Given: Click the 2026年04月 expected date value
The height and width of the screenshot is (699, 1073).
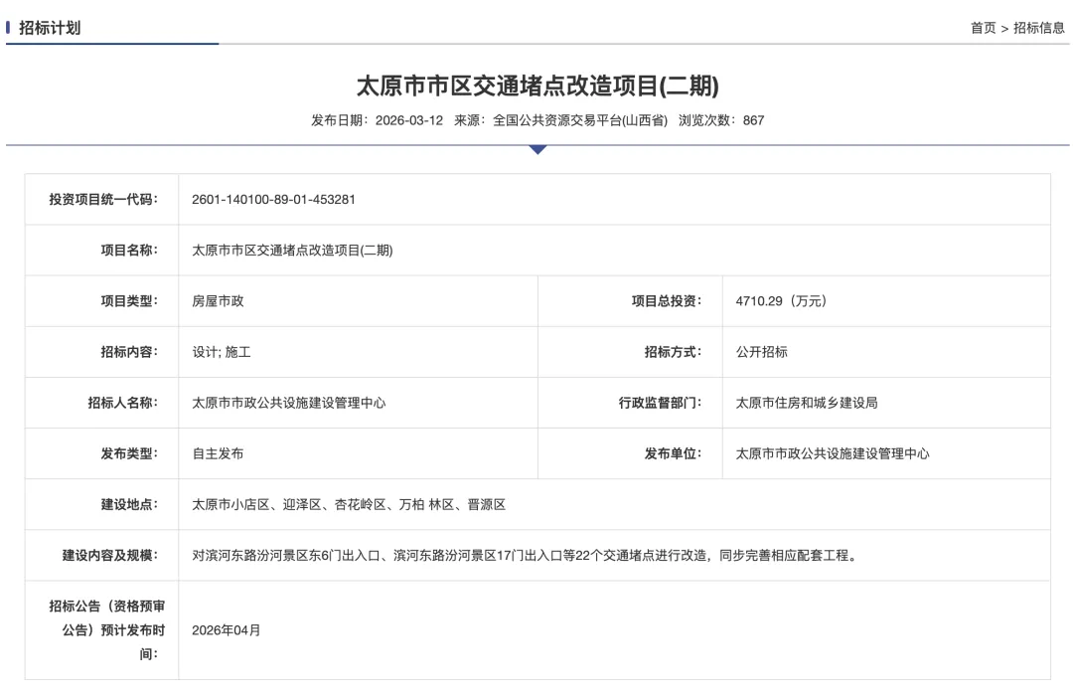Looking at the screenshot, I should pyautogui.click(x=226, y=629).
